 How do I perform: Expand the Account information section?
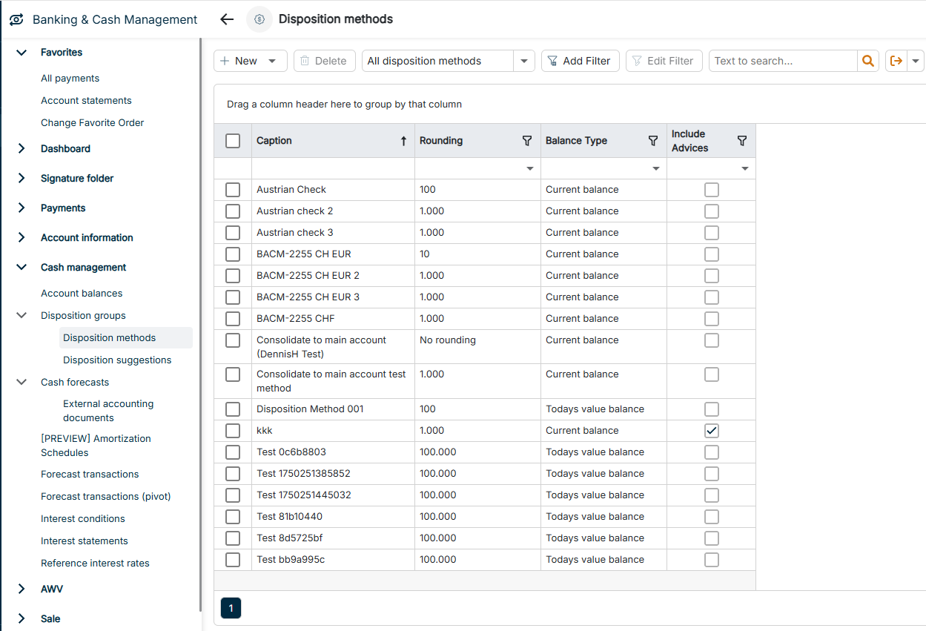coord(22,238)
